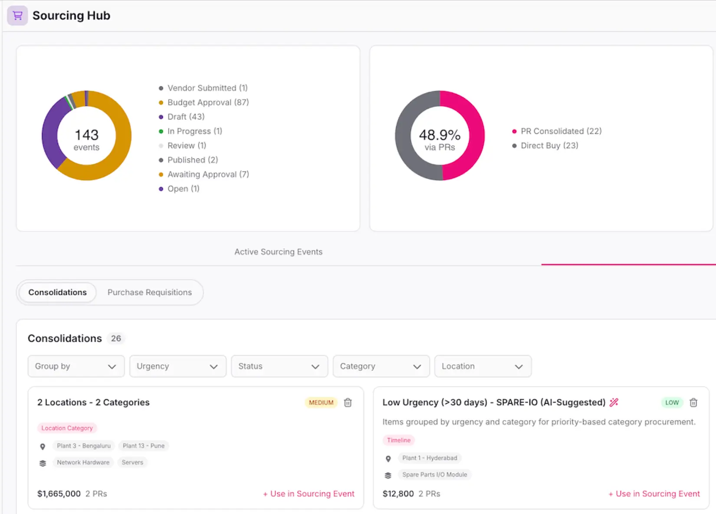Expand the Urgency filter dropdown

pyautogui.click(x=178, y=366)
